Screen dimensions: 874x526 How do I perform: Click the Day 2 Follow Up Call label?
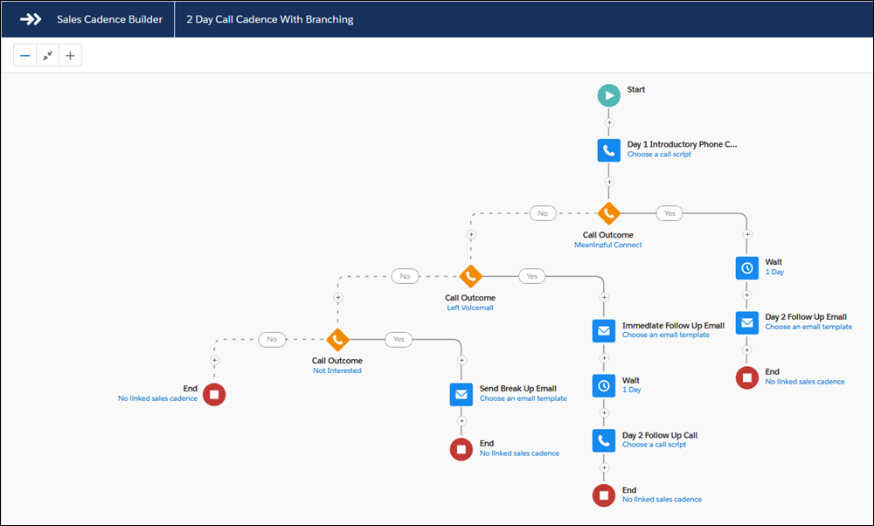click(x=659, y=435)
